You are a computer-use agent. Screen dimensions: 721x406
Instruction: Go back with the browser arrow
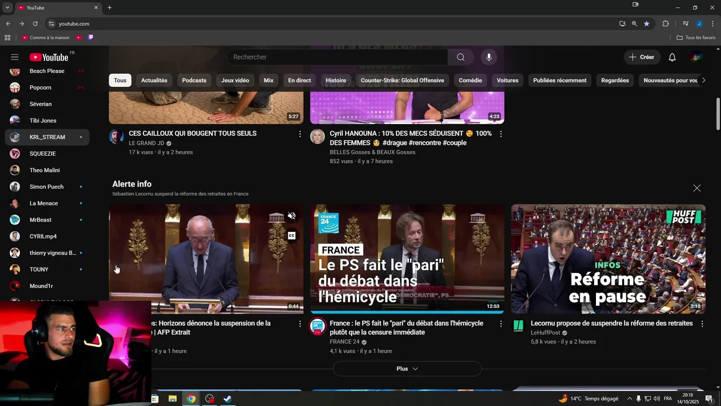pos(8,24)
